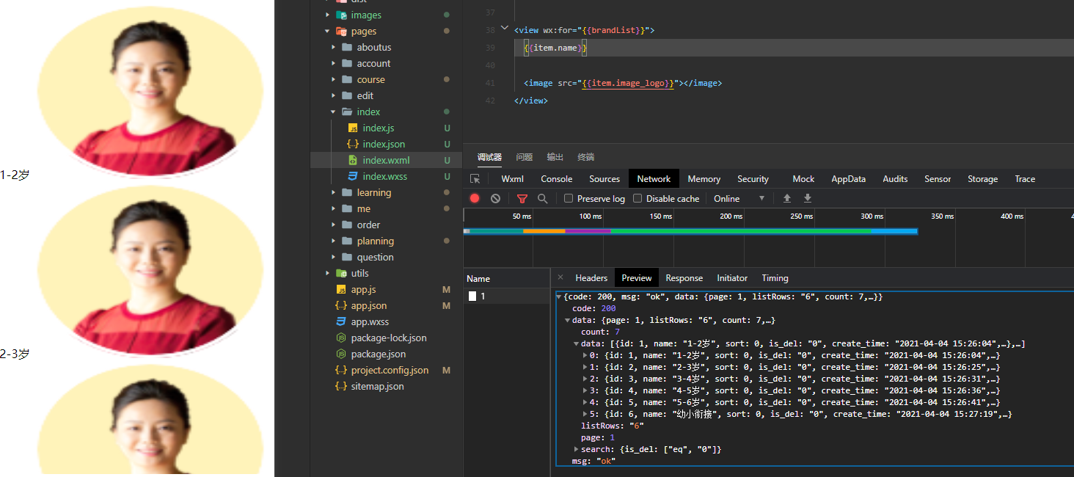1074x477 pixels.
Task: Open the Online throttling dropdown
Action: click(739, 198)
